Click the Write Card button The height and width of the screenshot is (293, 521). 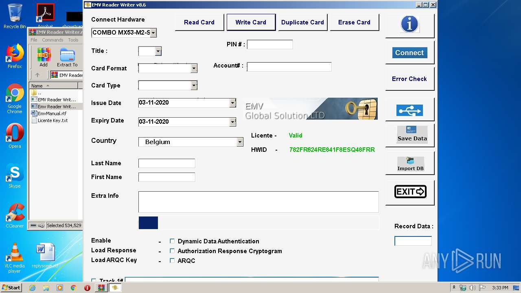point(251,22)
